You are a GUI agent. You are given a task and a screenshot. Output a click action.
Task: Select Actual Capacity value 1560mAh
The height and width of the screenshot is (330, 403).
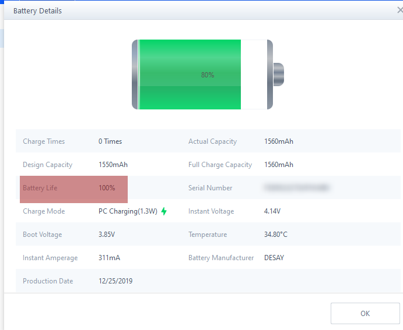click(279, 141)
